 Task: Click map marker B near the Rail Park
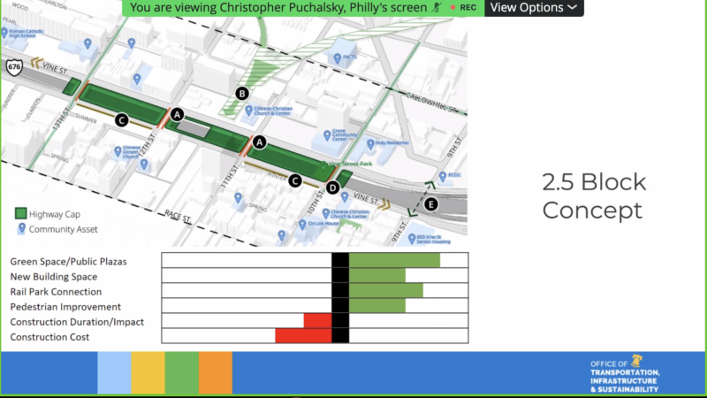pyautogui.click(x=242, y=94)
